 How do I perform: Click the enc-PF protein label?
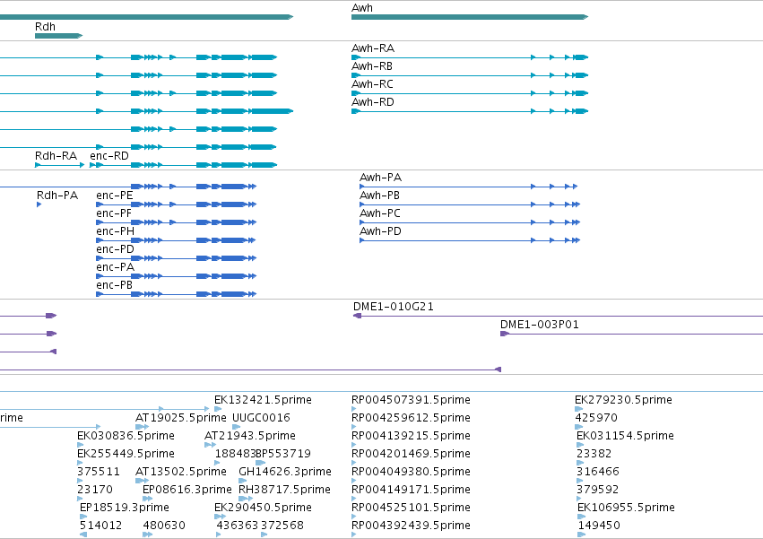coord(114,213)
